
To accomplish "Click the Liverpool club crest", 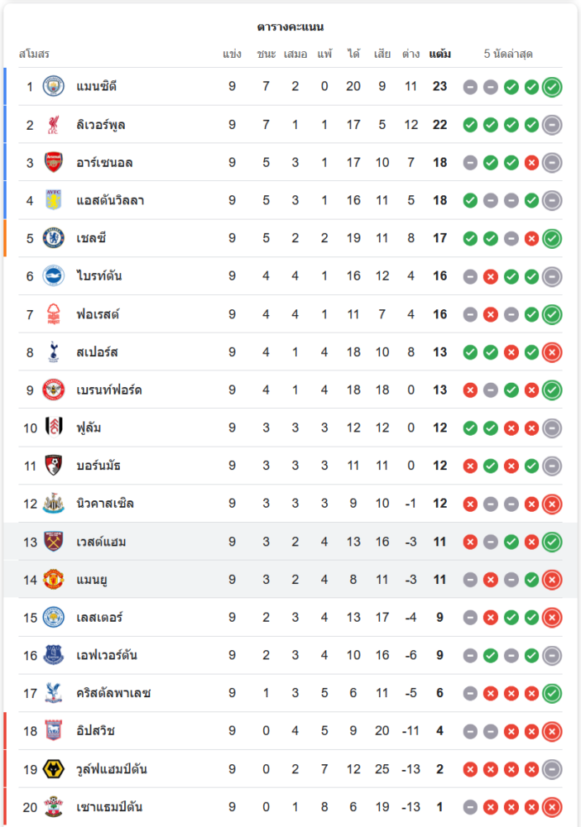I will (x=53, y=125).
